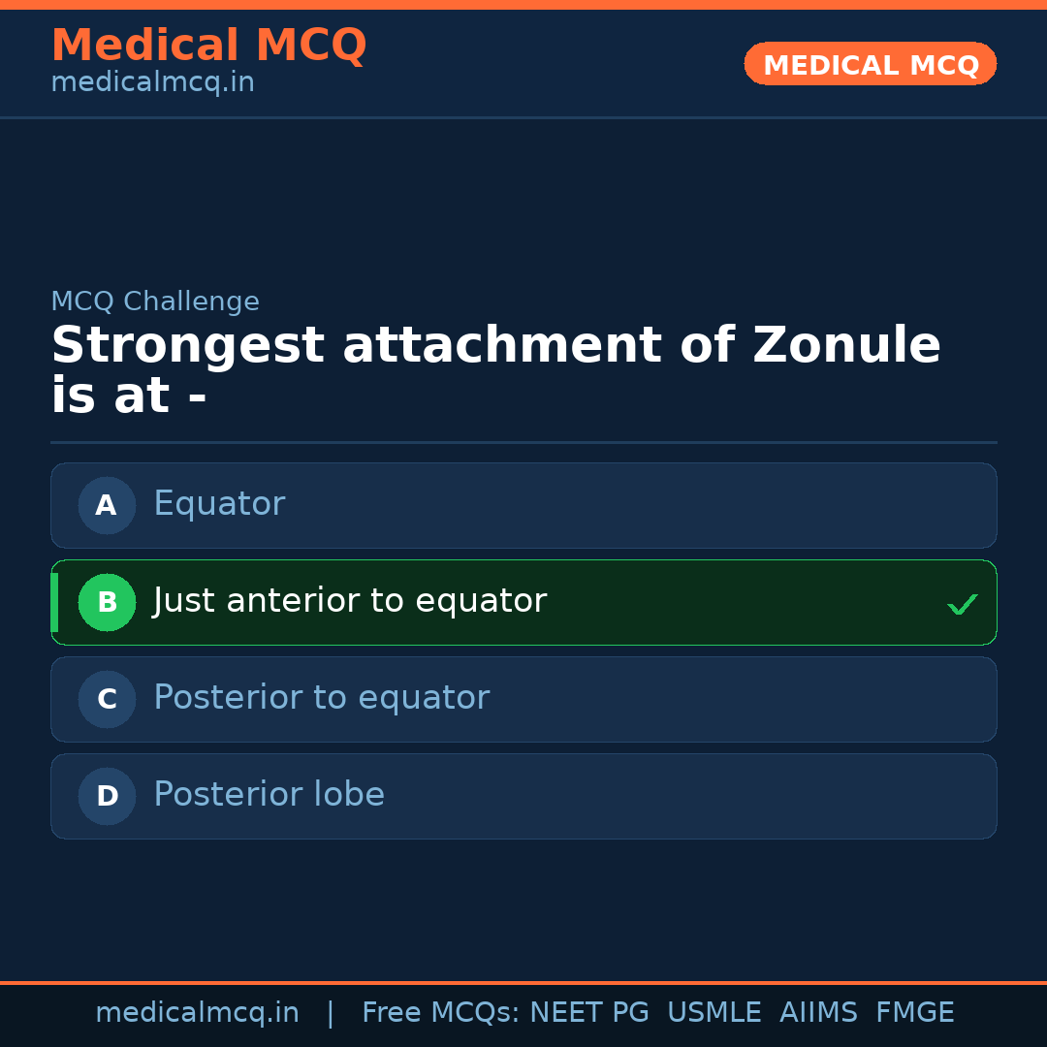Viewport: 1047px width, 1047px height.
Task: Click the "MCQ Challenge" label
Action: pyautogui.click(x=155, y=301)
